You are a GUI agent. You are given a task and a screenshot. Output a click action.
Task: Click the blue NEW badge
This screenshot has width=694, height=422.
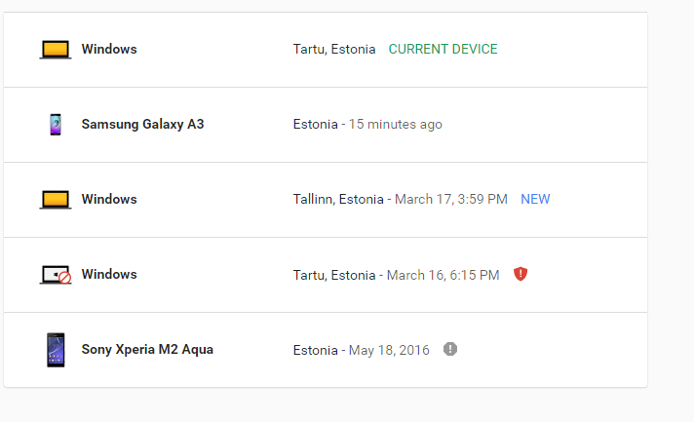click(535, 199)
